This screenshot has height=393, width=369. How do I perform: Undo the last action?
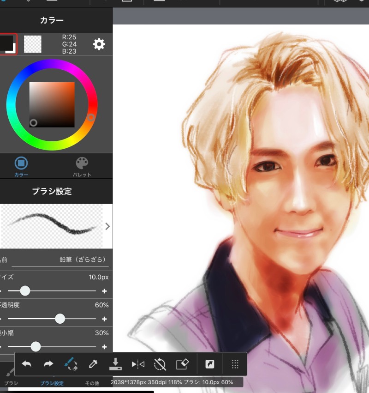click(27, 364)
